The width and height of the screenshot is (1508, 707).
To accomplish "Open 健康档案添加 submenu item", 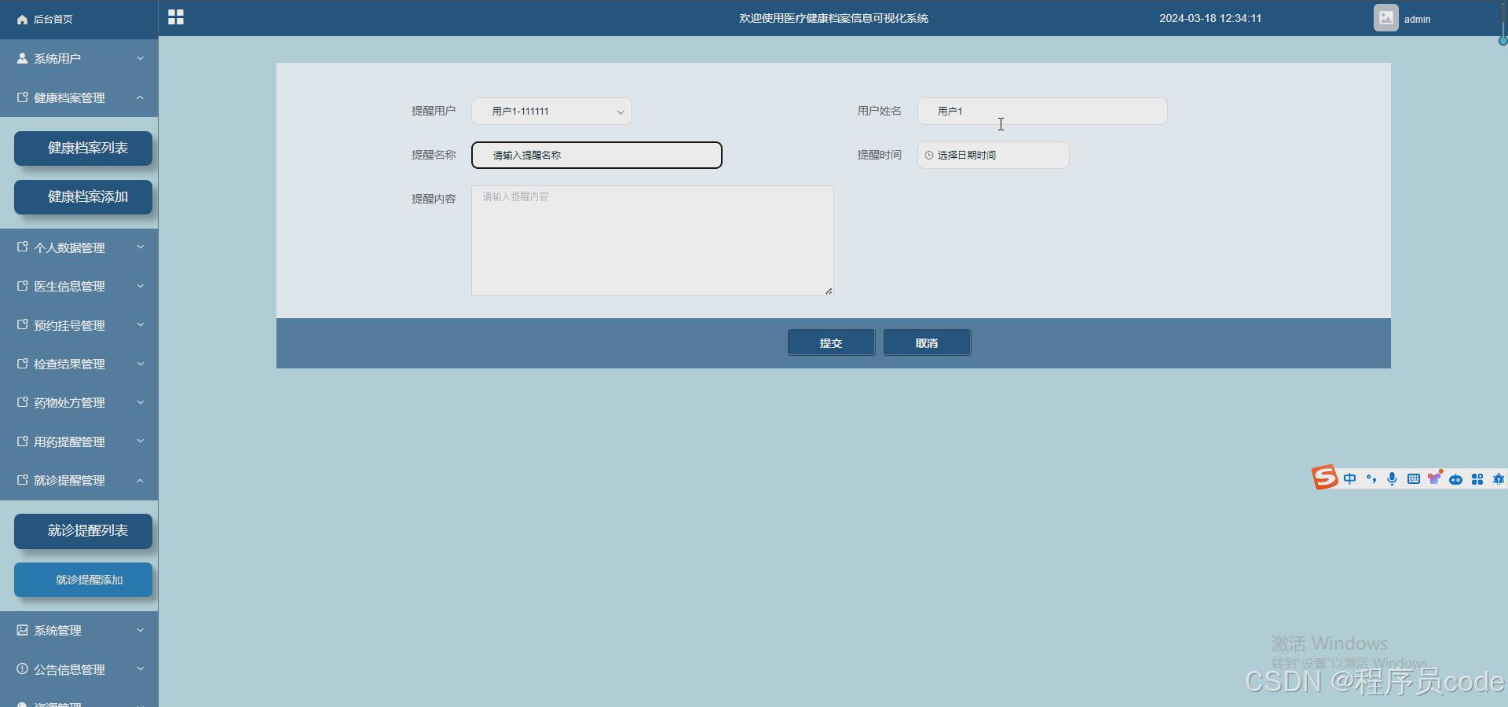I will click(83, 196).
